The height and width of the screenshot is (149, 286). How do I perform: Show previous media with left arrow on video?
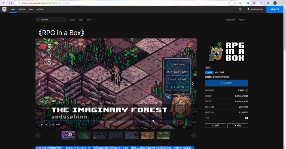[39, 84]
